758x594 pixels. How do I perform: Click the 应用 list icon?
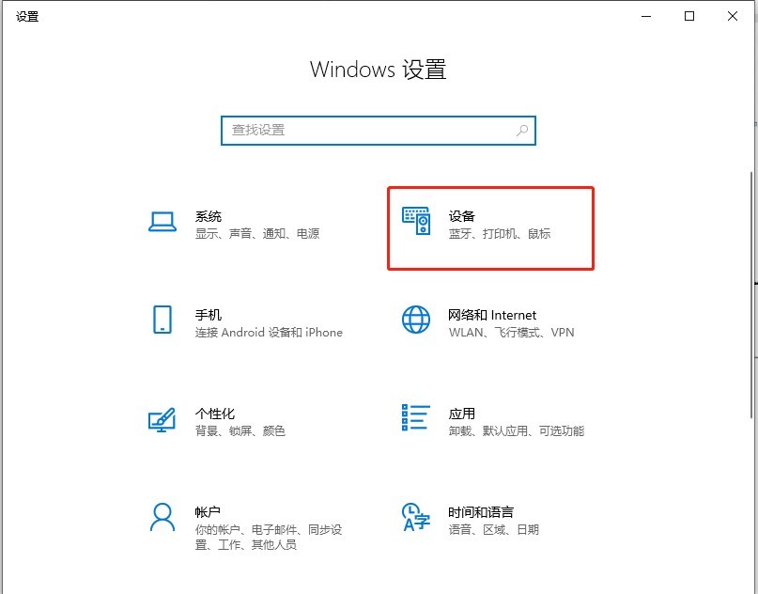click(416, 417)
